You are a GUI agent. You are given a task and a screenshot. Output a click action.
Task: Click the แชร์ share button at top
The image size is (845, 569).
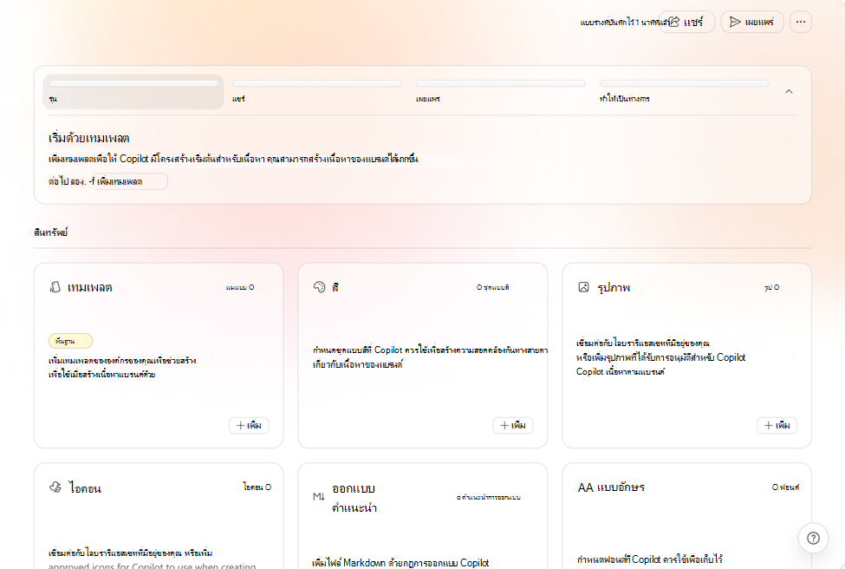click(686, 22)
